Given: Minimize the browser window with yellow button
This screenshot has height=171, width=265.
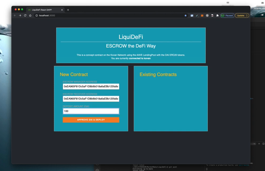Looking at the screenshot, I should point(19,10).
